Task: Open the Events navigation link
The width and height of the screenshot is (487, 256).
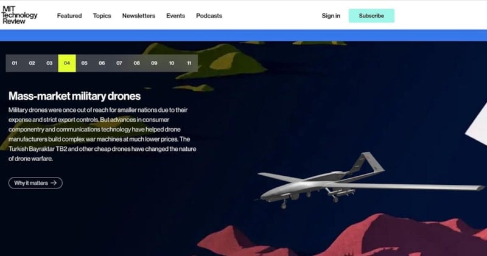Action: point(175,16)
